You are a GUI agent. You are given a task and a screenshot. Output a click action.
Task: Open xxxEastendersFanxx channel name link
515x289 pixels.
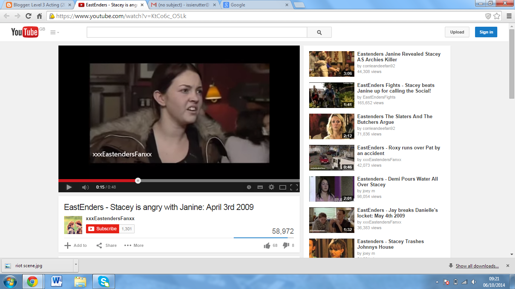click(x=110, y=218)
